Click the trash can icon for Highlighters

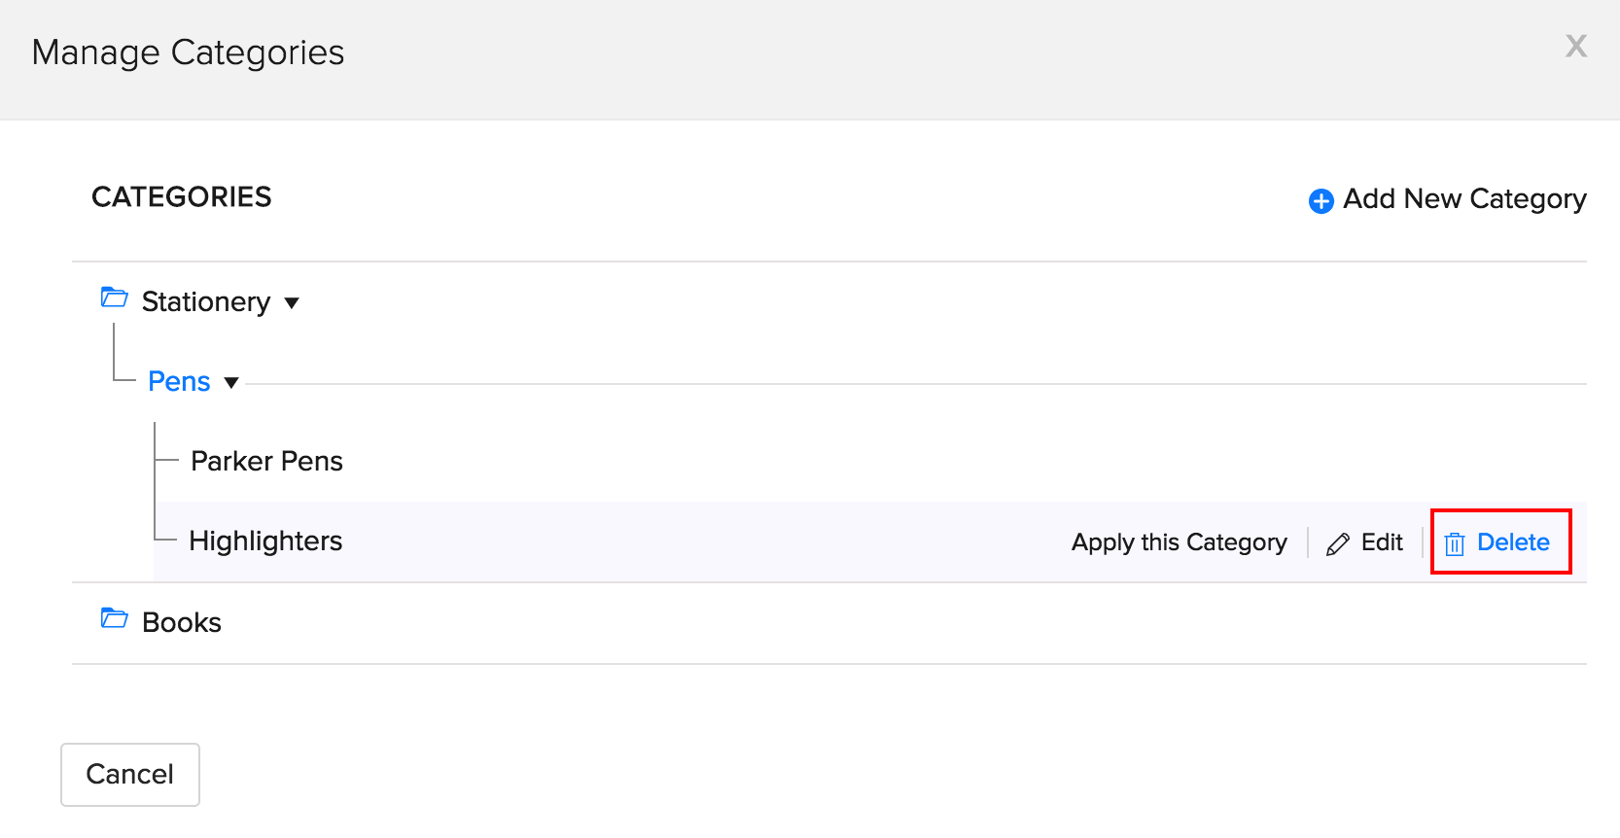tap(1455, 543)
